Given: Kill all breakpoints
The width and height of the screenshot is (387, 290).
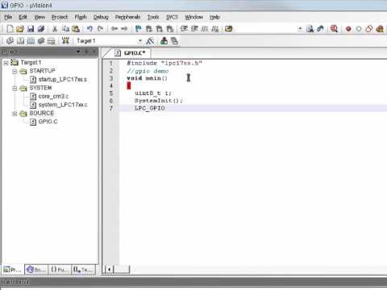Looking at the screenshot, I should (x=380, y=29).
